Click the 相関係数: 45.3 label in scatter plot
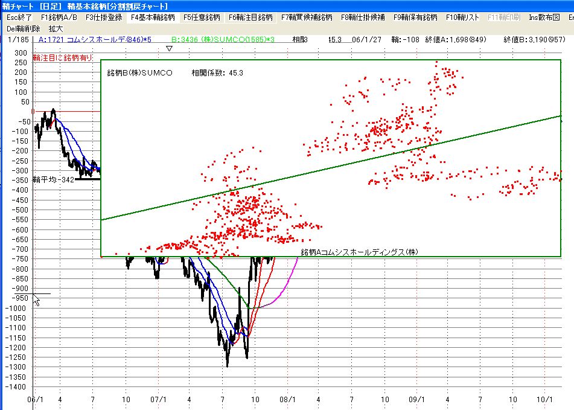Screen dimensions: 574x410 (217, 73)
